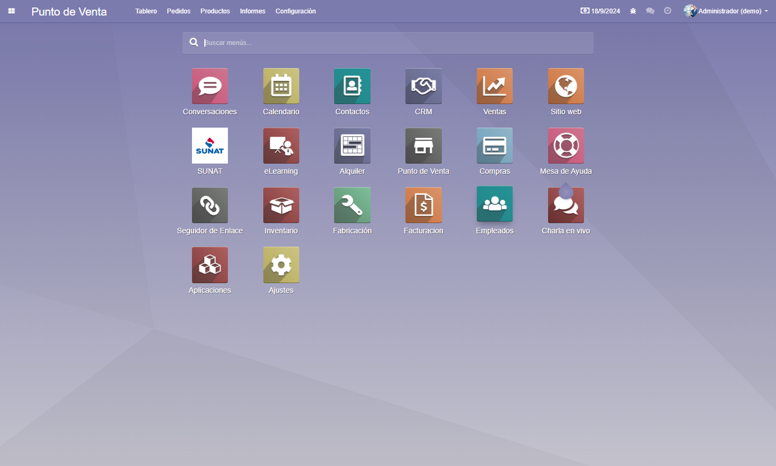The height and width of the screenshot is (466, 776).
Task: Open the debug bug icon menu
Action: pyautogui.click(x=633, y=11)
